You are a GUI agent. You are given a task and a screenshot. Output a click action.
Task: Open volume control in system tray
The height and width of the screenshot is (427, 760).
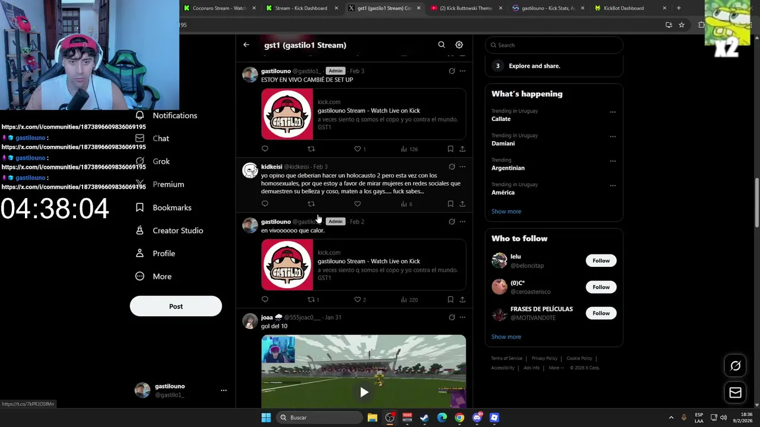pos(723,418)
